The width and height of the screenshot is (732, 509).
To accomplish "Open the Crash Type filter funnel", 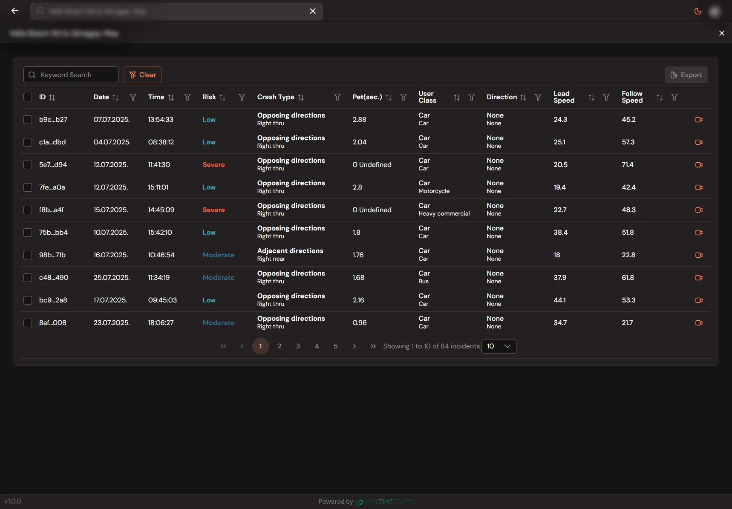I will pyautogui.click(x=337, y=98).
